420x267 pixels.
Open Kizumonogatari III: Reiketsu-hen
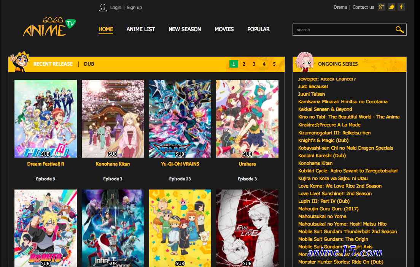click(334, 133)
